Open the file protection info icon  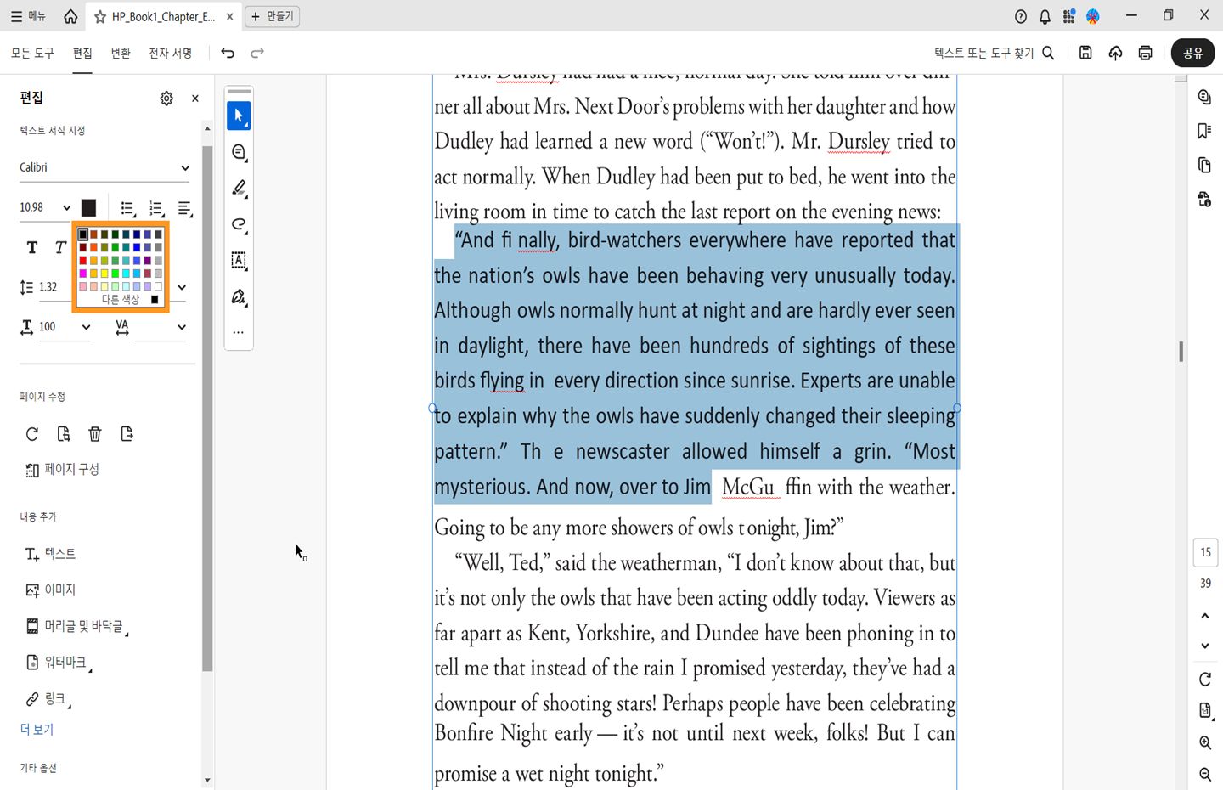(1204, 200)
